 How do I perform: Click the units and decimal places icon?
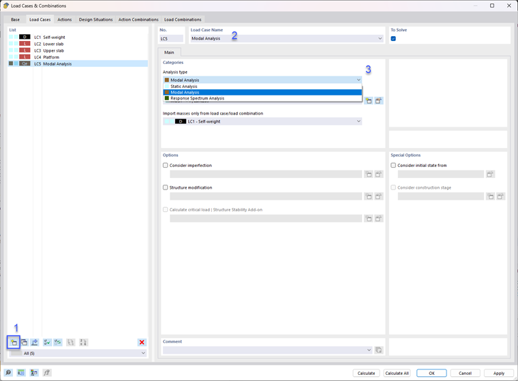pyautogui.click(x=21, y=373)
